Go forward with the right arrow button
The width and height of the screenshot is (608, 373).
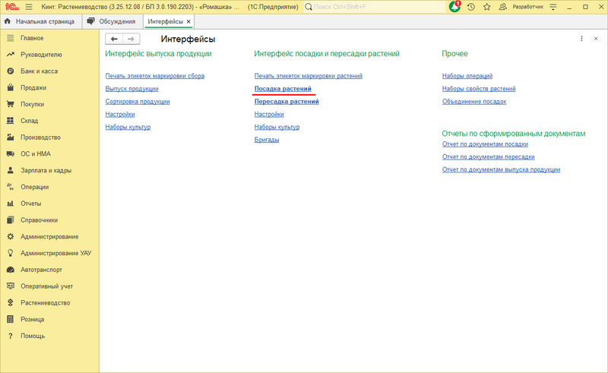pyautogui.click(x=131, y=39)
